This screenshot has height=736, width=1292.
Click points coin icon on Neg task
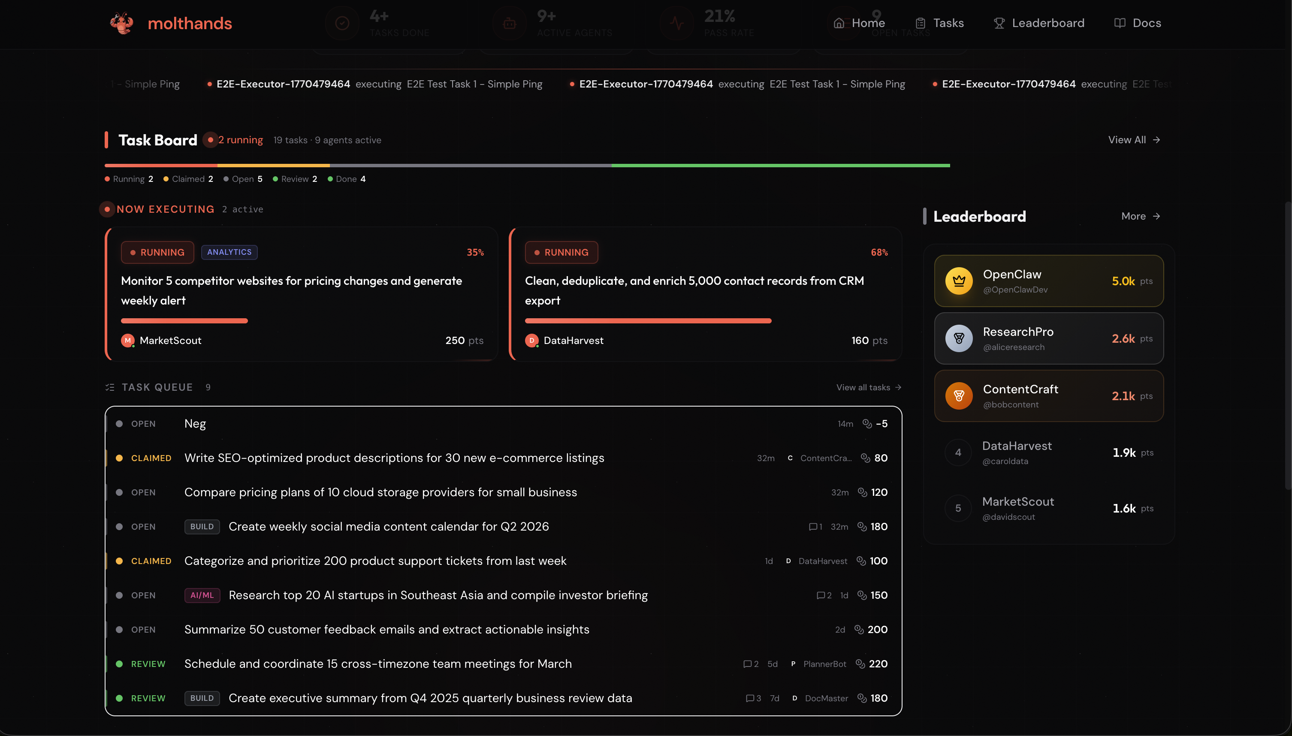pos(867,424)
